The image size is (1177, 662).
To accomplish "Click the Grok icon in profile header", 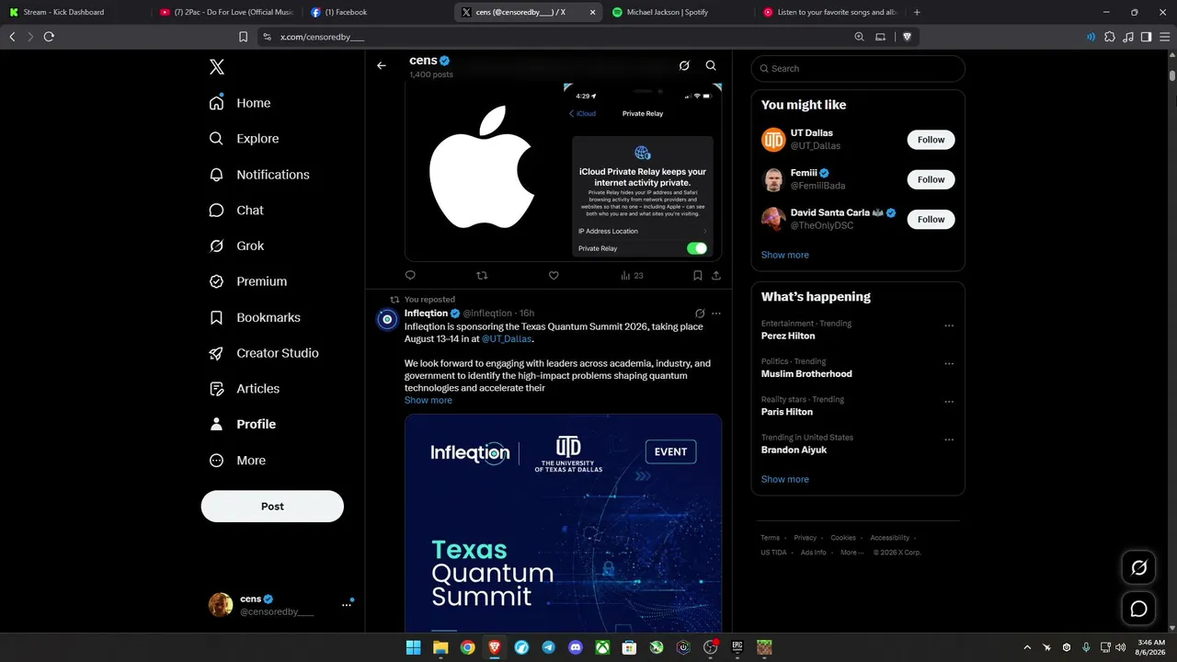I will pyautogui.click(x=684, y=66).
